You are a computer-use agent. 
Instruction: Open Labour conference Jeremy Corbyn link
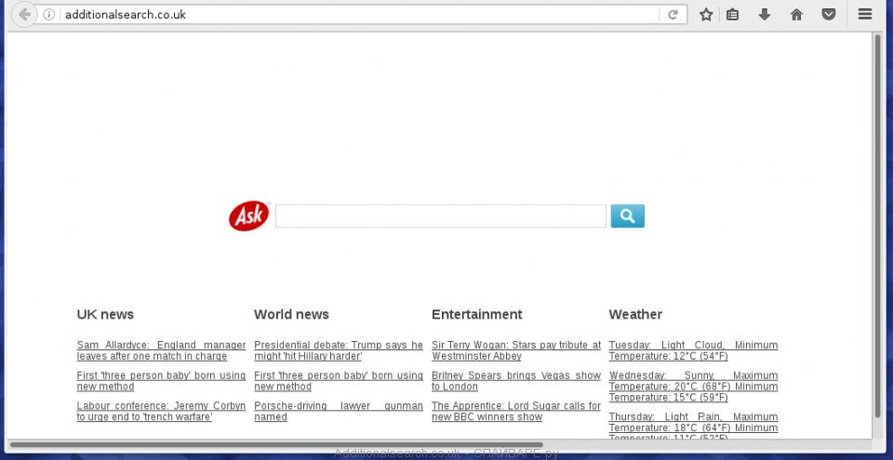point(161,412)
